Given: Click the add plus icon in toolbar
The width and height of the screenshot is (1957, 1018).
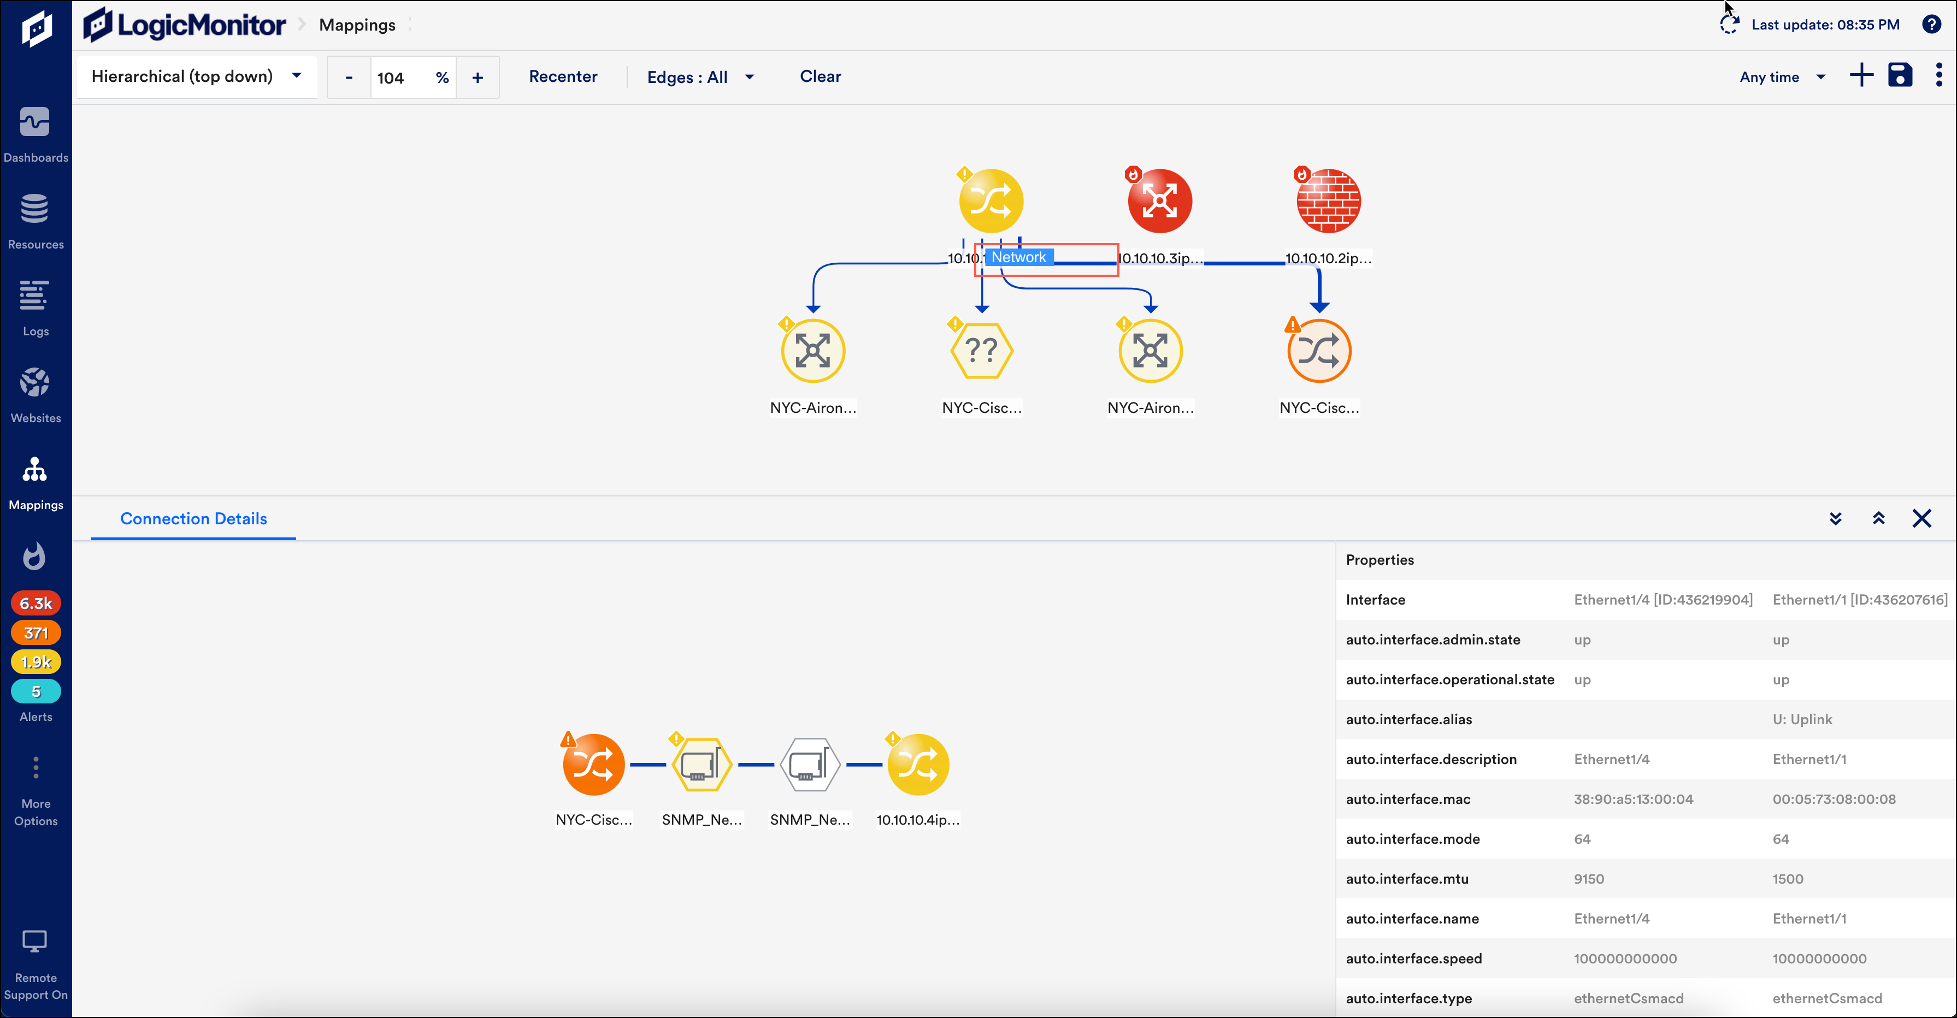Looking at the screenshot, I should (x=1861, y=76).
